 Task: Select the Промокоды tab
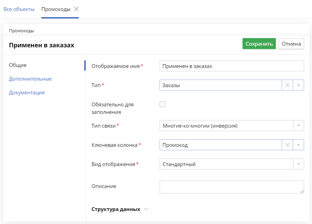(56, 10)
